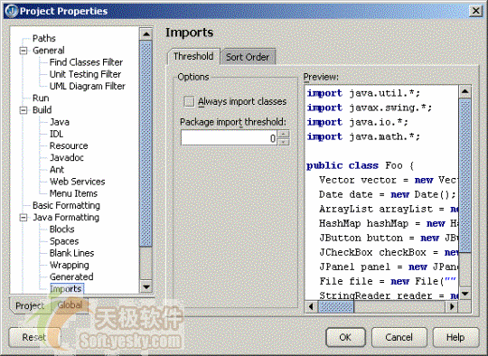Click the OK button
Image resolution: width=488 pixels, height=356 pixels.
345,337
